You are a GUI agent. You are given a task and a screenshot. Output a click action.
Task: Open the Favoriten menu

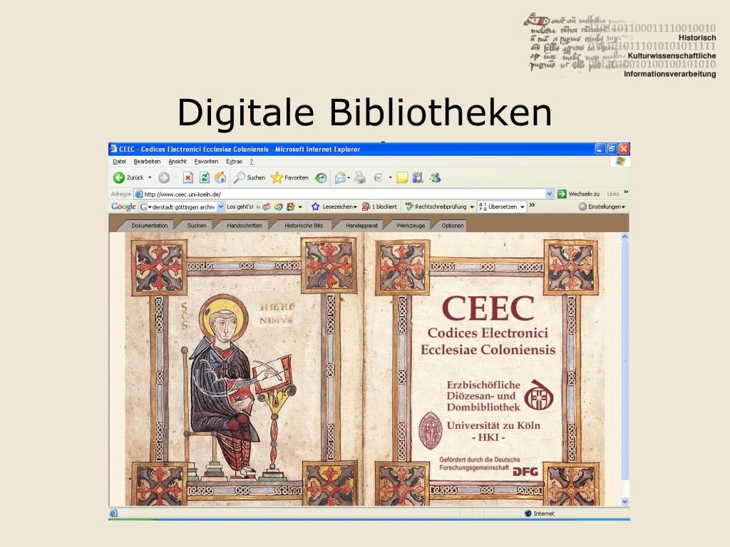click(206, 162)
